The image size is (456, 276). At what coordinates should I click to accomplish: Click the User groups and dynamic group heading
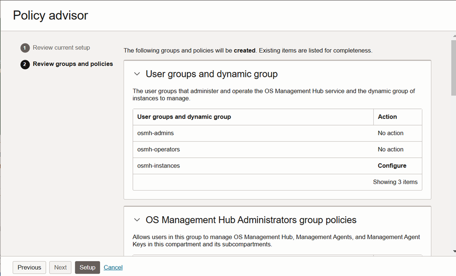211,74
